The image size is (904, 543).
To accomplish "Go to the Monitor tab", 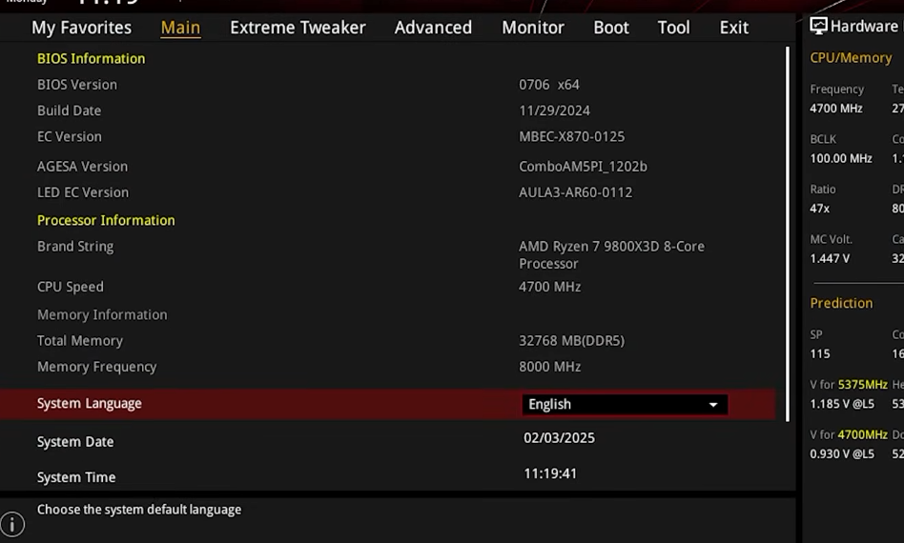I will click(x=533, y=28).
